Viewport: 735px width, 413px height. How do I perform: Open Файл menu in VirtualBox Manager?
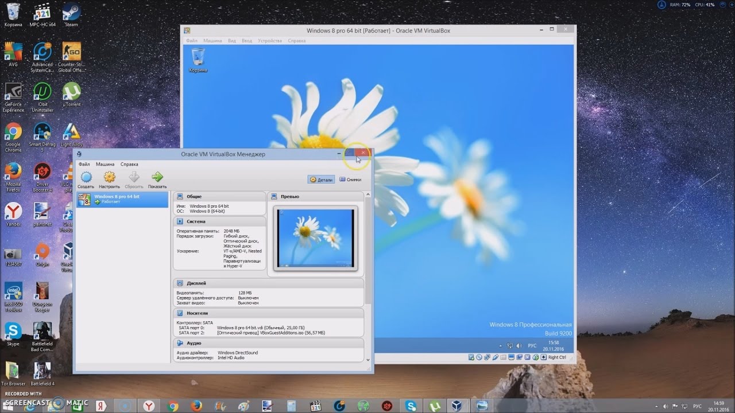coord(84,164)
